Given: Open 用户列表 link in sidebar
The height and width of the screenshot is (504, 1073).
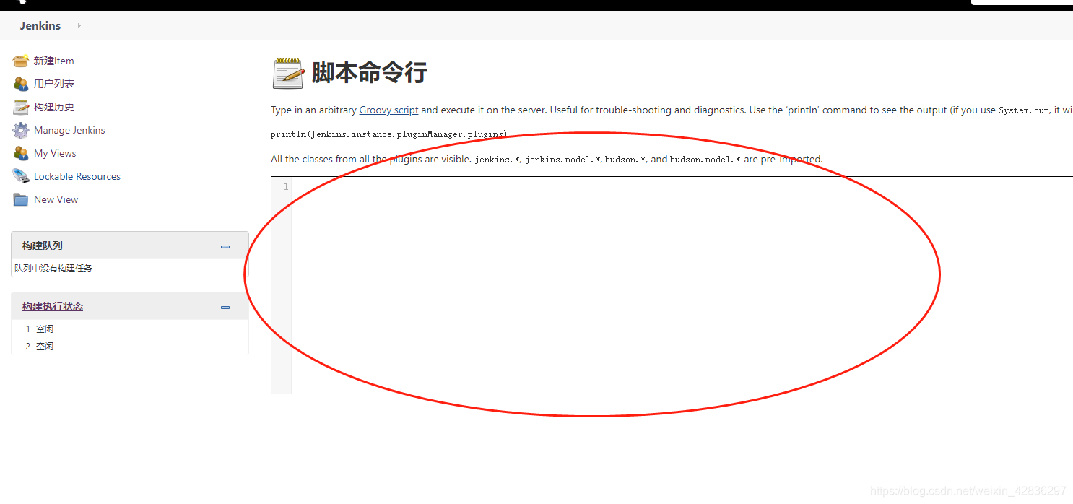Looking at the screenshot, I should pos(54,84).
